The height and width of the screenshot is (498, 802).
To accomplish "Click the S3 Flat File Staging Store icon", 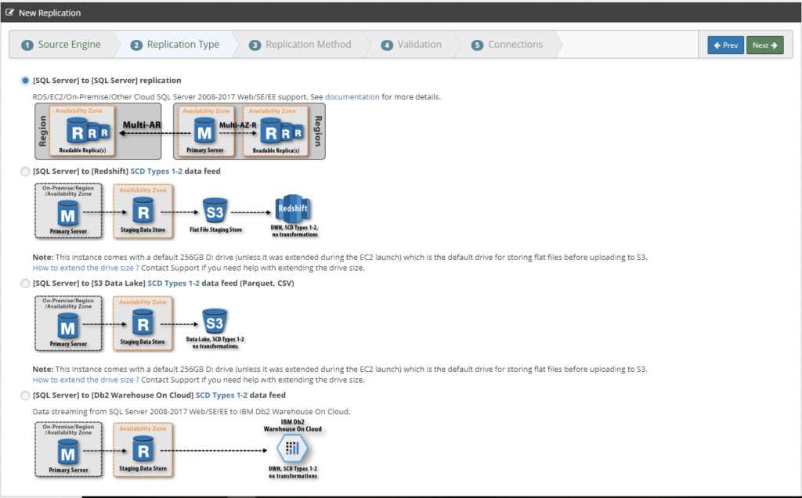I will (215, 211).
